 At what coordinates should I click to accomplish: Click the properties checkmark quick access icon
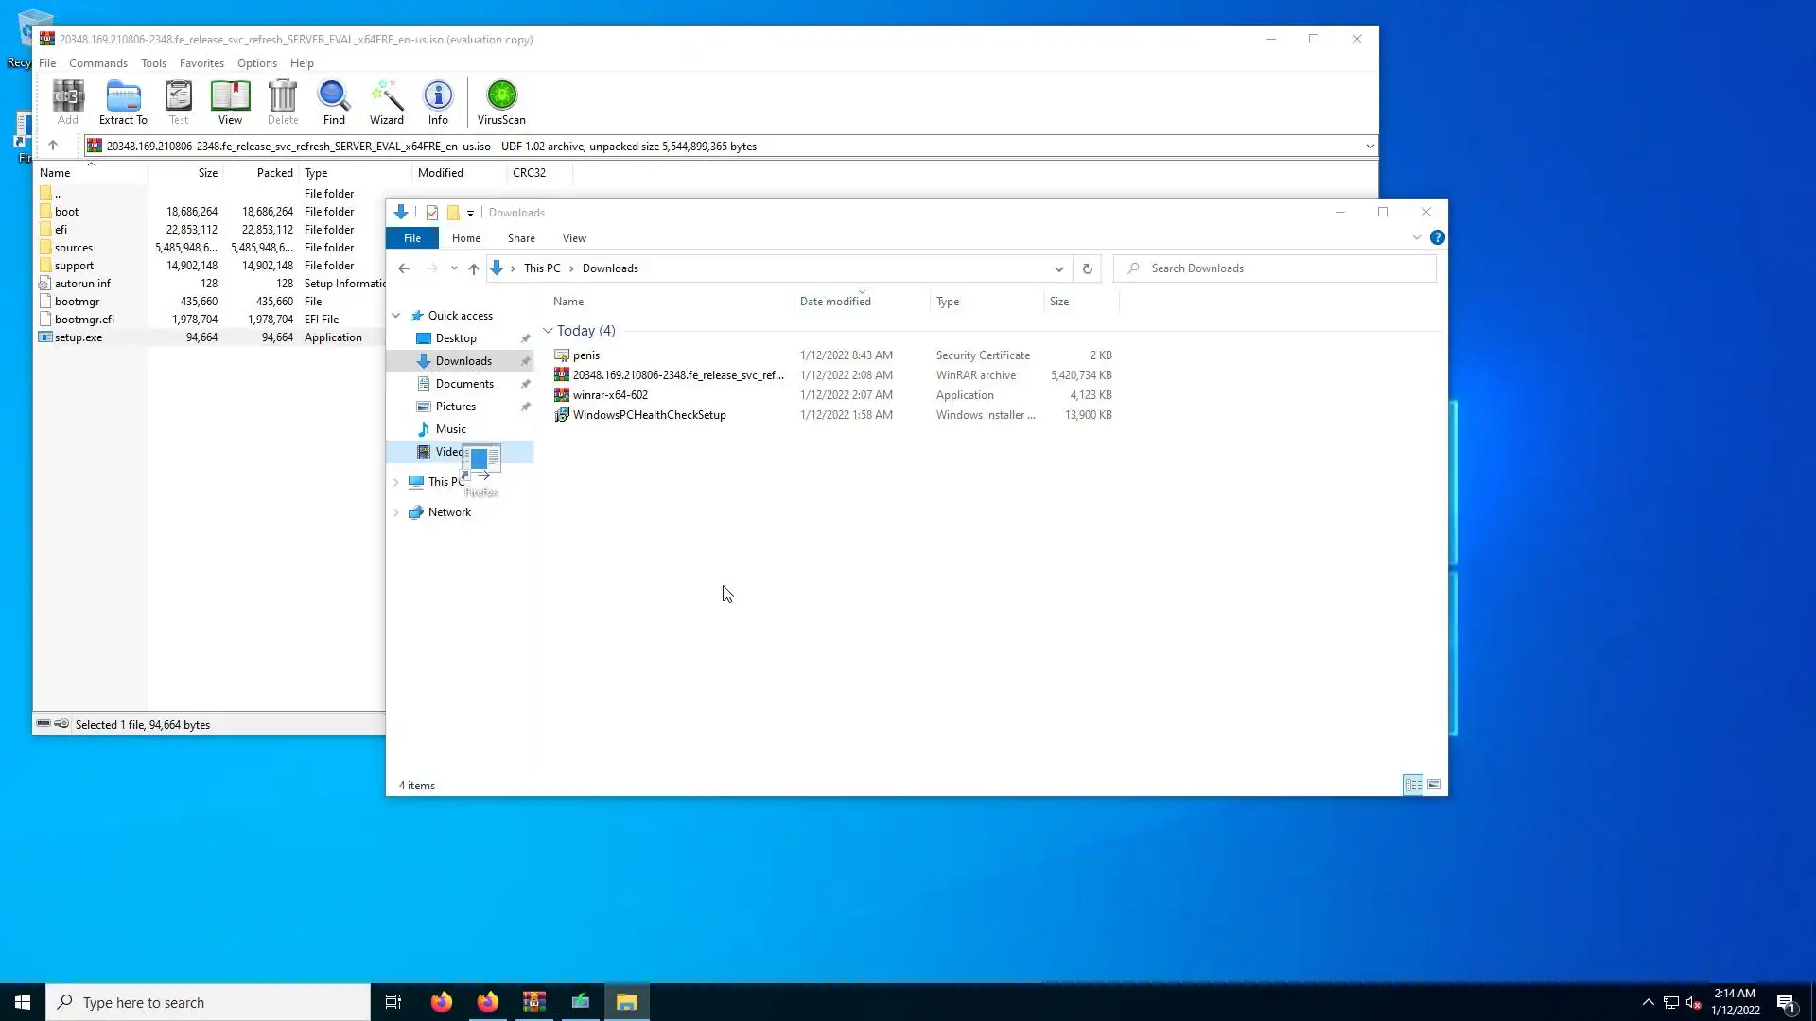[432, 213]
